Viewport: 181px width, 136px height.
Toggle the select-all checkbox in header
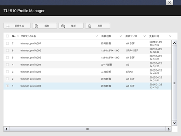tap(7, 36)
